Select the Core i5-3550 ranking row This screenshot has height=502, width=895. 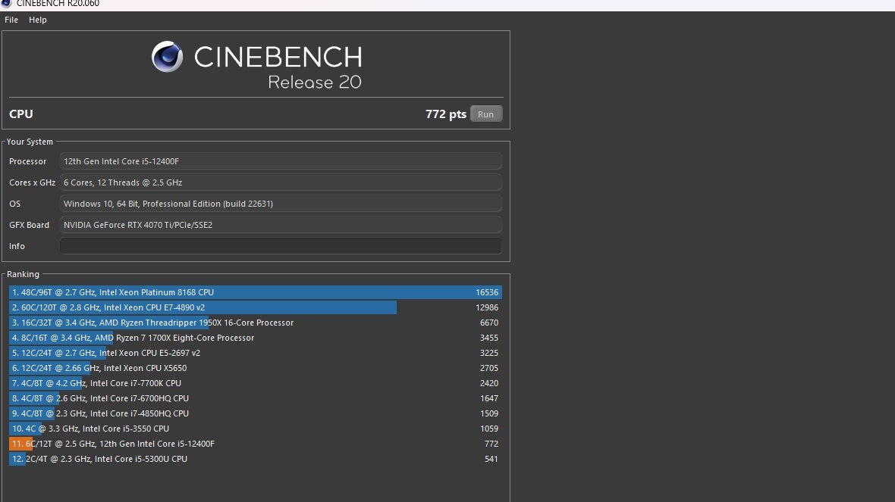[255, 429]
